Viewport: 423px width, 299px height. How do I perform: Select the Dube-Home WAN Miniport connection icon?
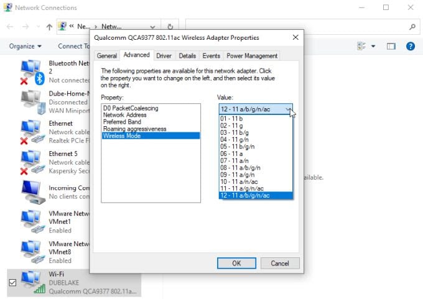pyautogui.click(x=33, y=103)
